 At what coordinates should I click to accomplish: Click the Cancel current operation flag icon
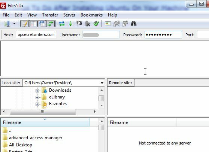point(79,24)
